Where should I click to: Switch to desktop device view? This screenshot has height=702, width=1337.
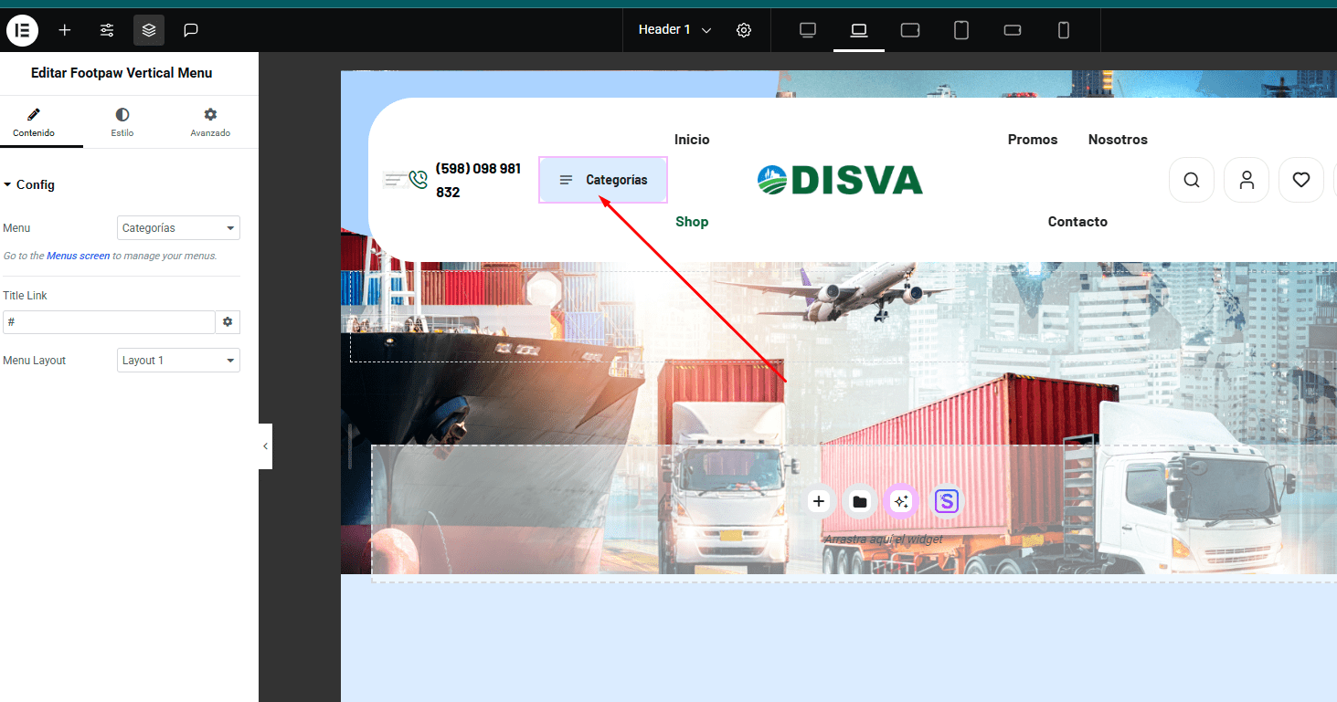[x=808, y=30]
